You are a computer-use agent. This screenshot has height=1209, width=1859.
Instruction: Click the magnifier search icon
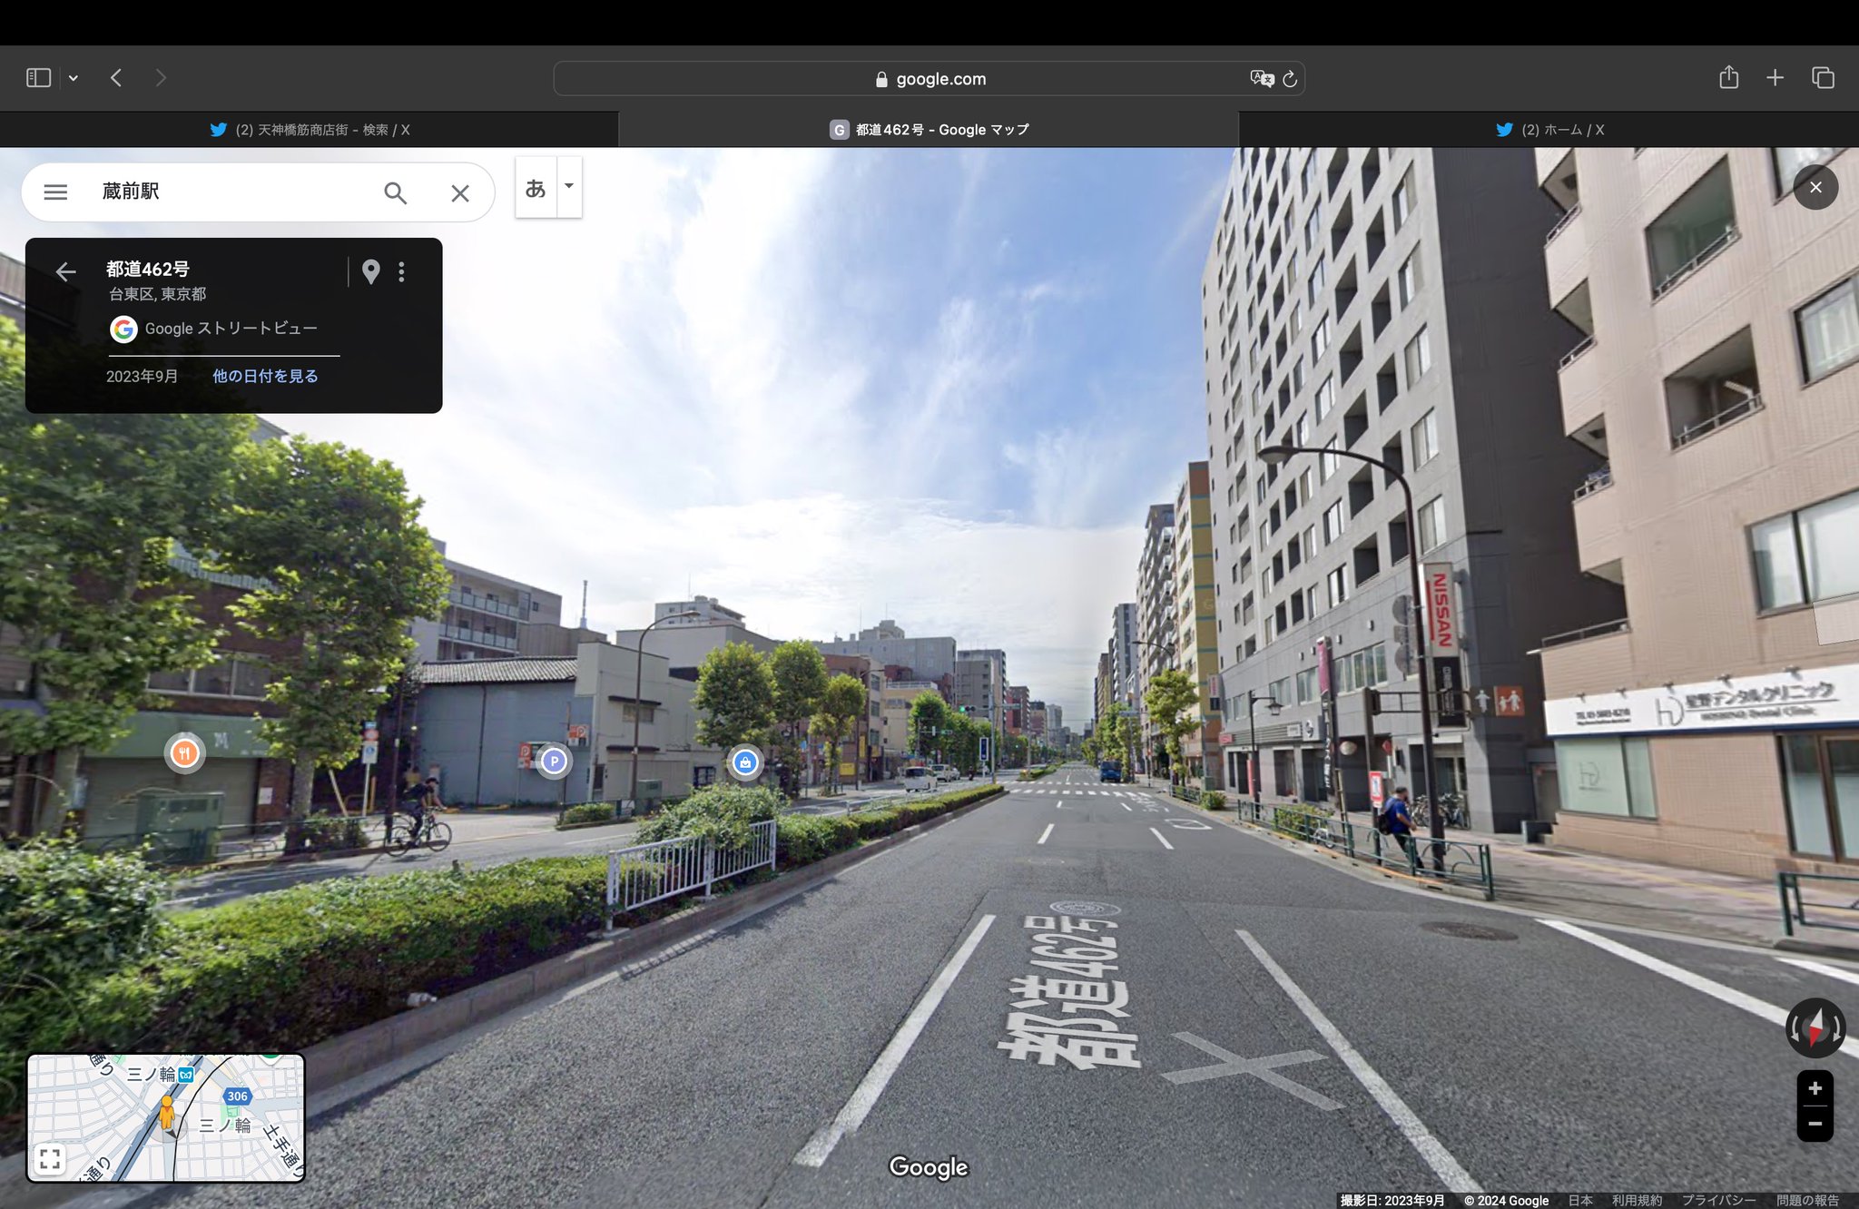[x=395, y=192]
